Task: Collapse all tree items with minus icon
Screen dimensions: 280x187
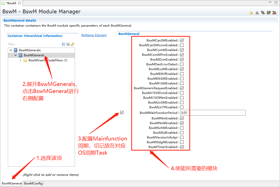Action: tap(64, 44)
